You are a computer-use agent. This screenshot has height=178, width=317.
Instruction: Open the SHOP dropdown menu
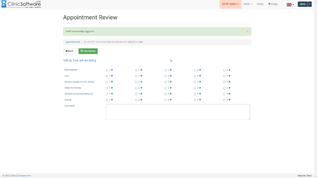248,4
